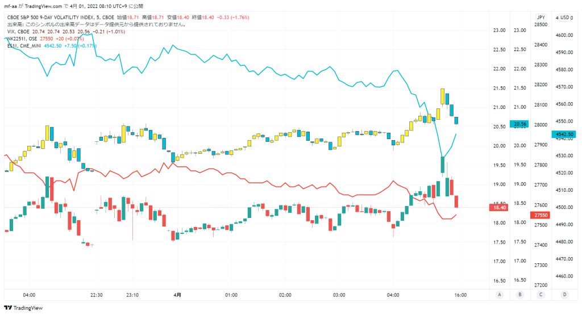The width and height of the screenshot is (582, 315).
Task: Click the red 27550 axis price label
Action: click(541, 215)
